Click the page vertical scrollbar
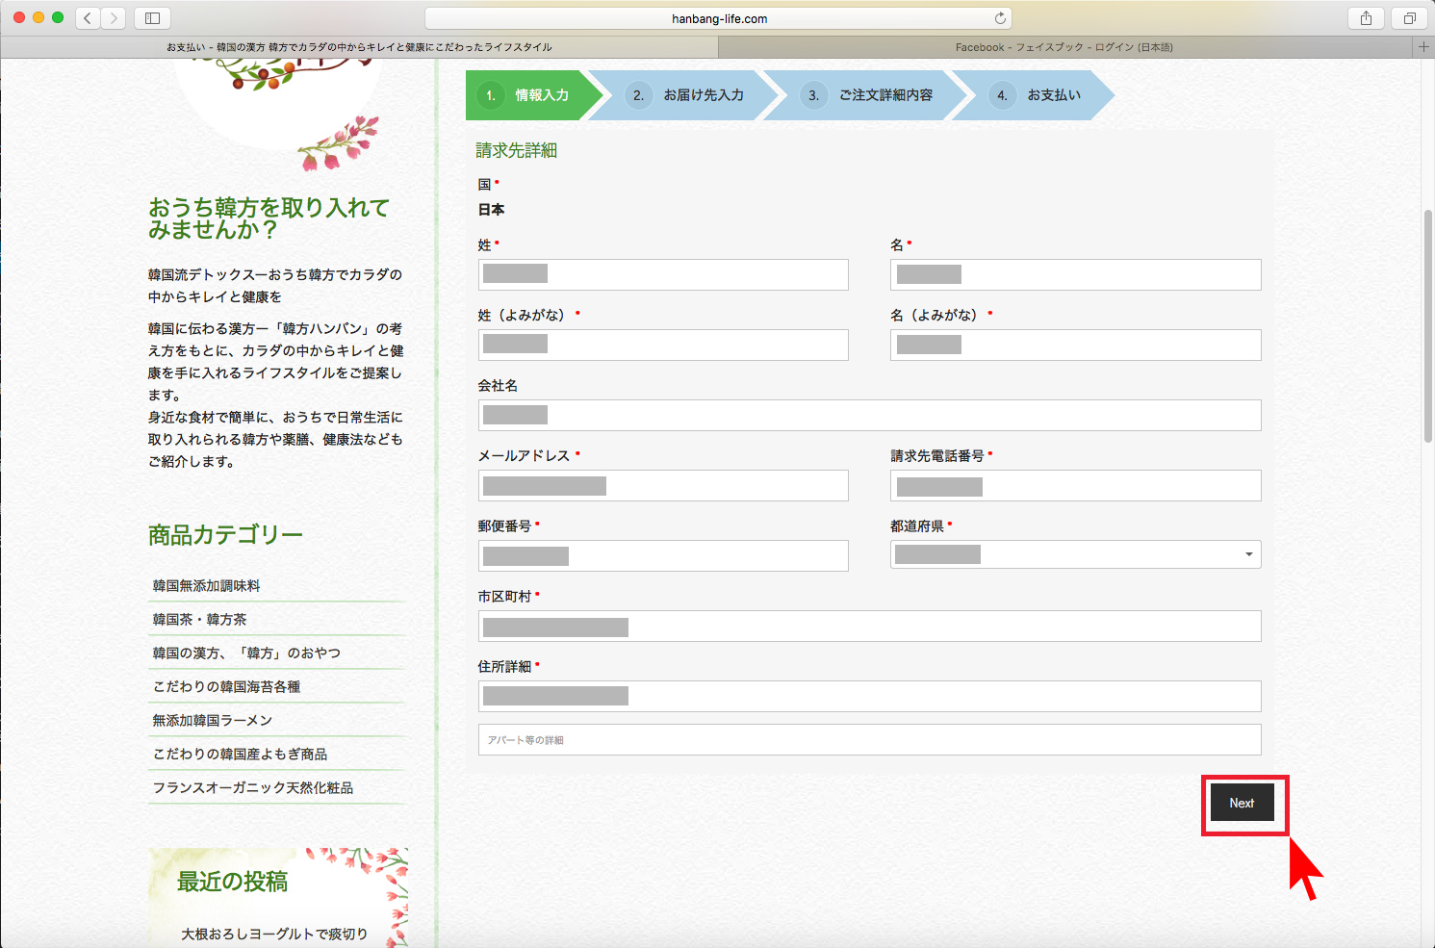 tap(1428, 327)
